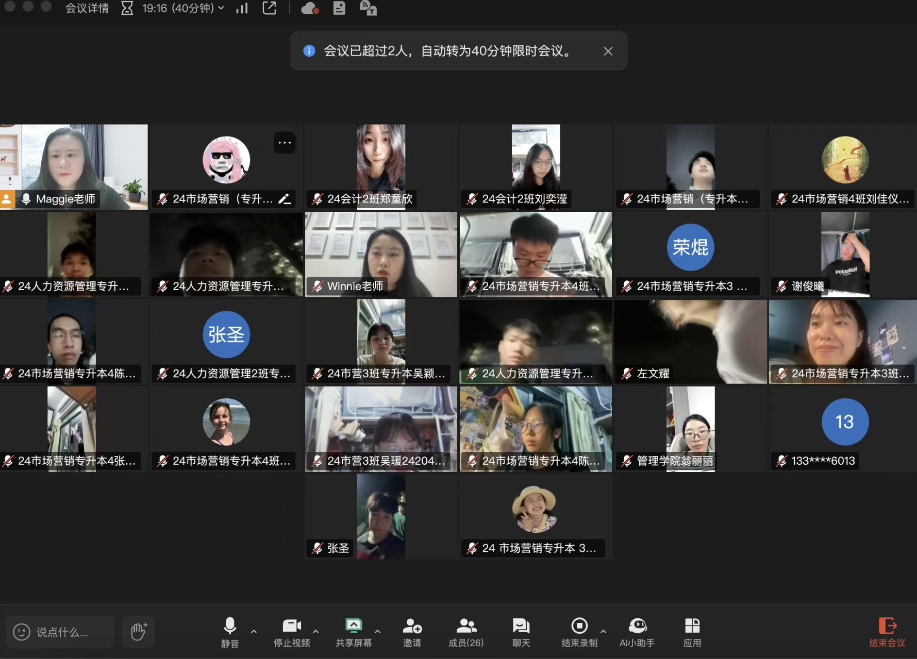The image size is (917, 659).
Task: Open the meeting notes document icon
Action: (339, 8)
